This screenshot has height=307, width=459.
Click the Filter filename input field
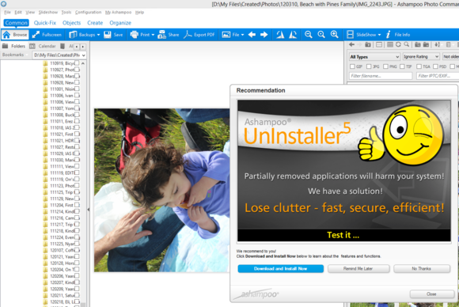(x=381, y=76)
